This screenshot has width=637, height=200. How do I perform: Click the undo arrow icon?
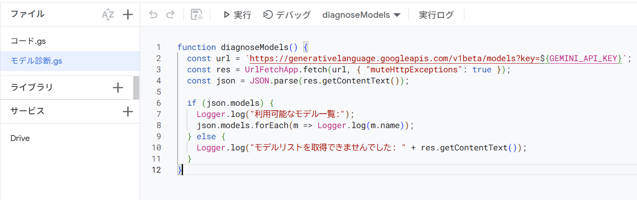[x=153, y=15]
